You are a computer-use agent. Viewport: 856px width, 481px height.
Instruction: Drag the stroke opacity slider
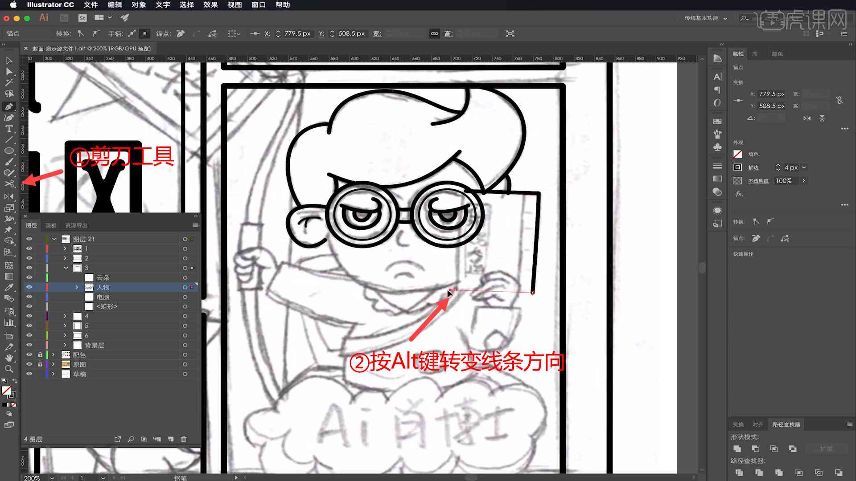[804, 181]
